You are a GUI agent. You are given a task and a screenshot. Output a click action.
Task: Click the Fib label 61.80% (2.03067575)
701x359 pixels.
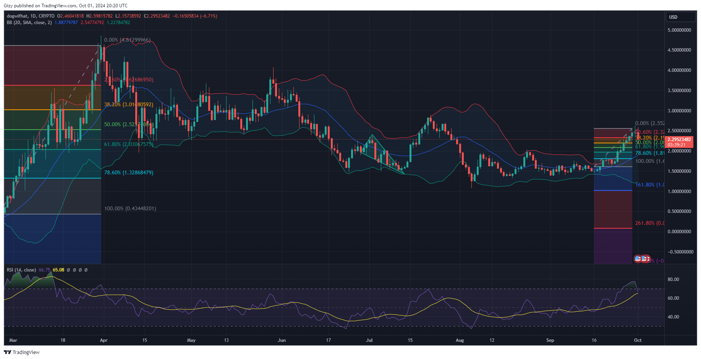[x=129, y=144]
